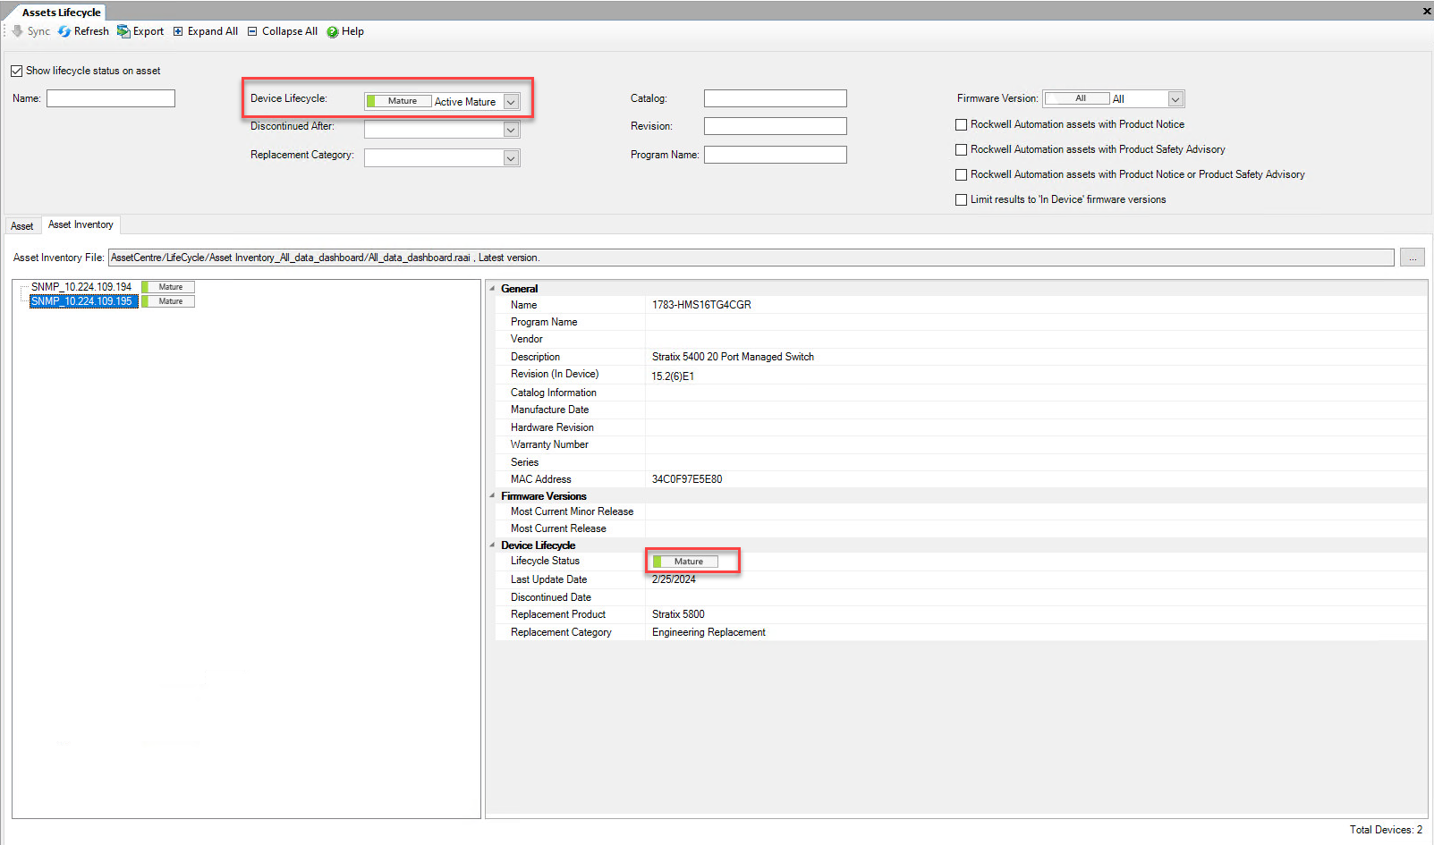Image resolution: width=1434 pixels, height=845 pixels.
Task: Click the name value 1783-HMS16TG4CGR
Action: (x=701, y=305)
